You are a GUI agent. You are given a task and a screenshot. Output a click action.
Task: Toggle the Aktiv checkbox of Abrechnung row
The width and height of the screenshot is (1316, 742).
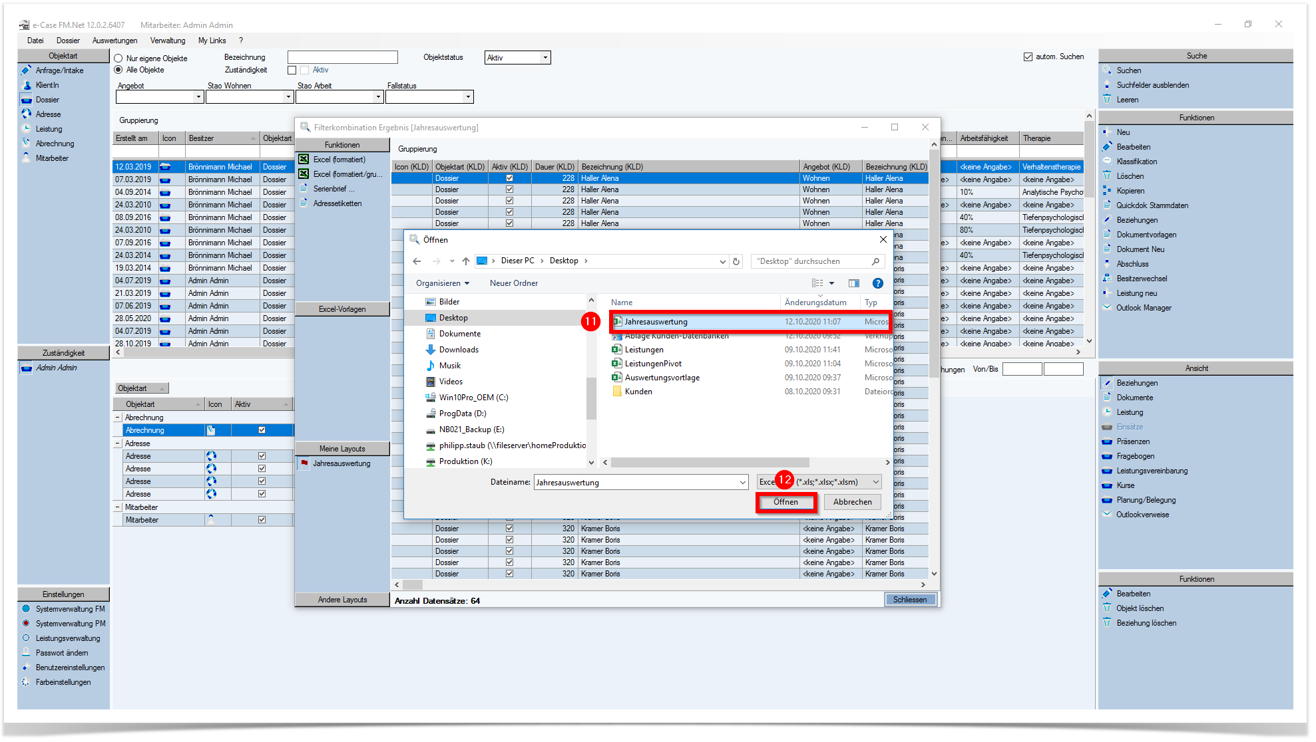262,430
